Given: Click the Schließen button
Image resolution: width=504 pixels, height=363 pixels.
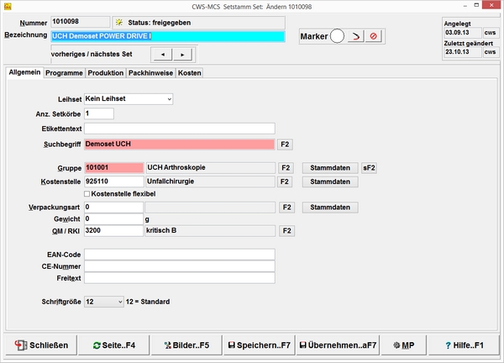Looking at the screenshot, I should click(41, 345).
